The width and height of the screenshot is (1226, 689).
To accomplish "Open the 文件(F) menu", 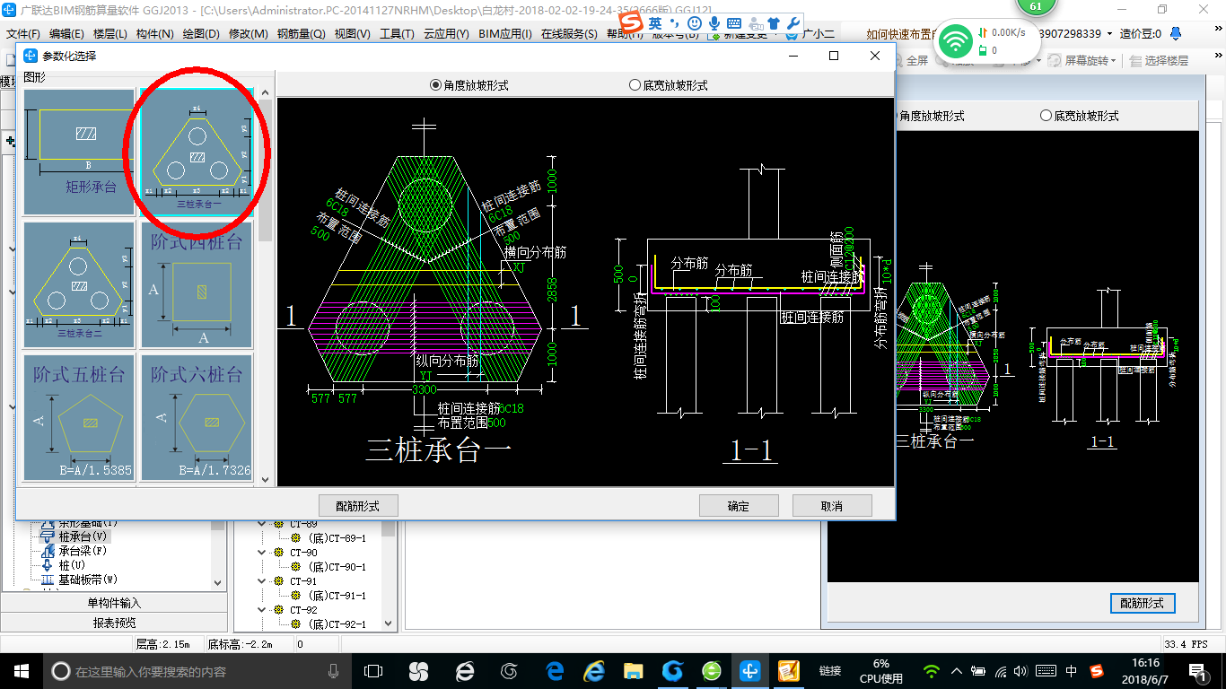I will (23, 34).
